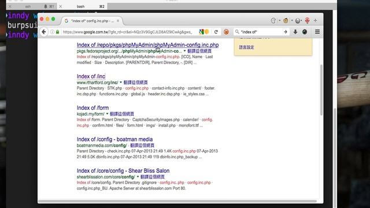
Task: Click 翻譯這個網頁 for the fedoraproject result
Action: point(199,51)
